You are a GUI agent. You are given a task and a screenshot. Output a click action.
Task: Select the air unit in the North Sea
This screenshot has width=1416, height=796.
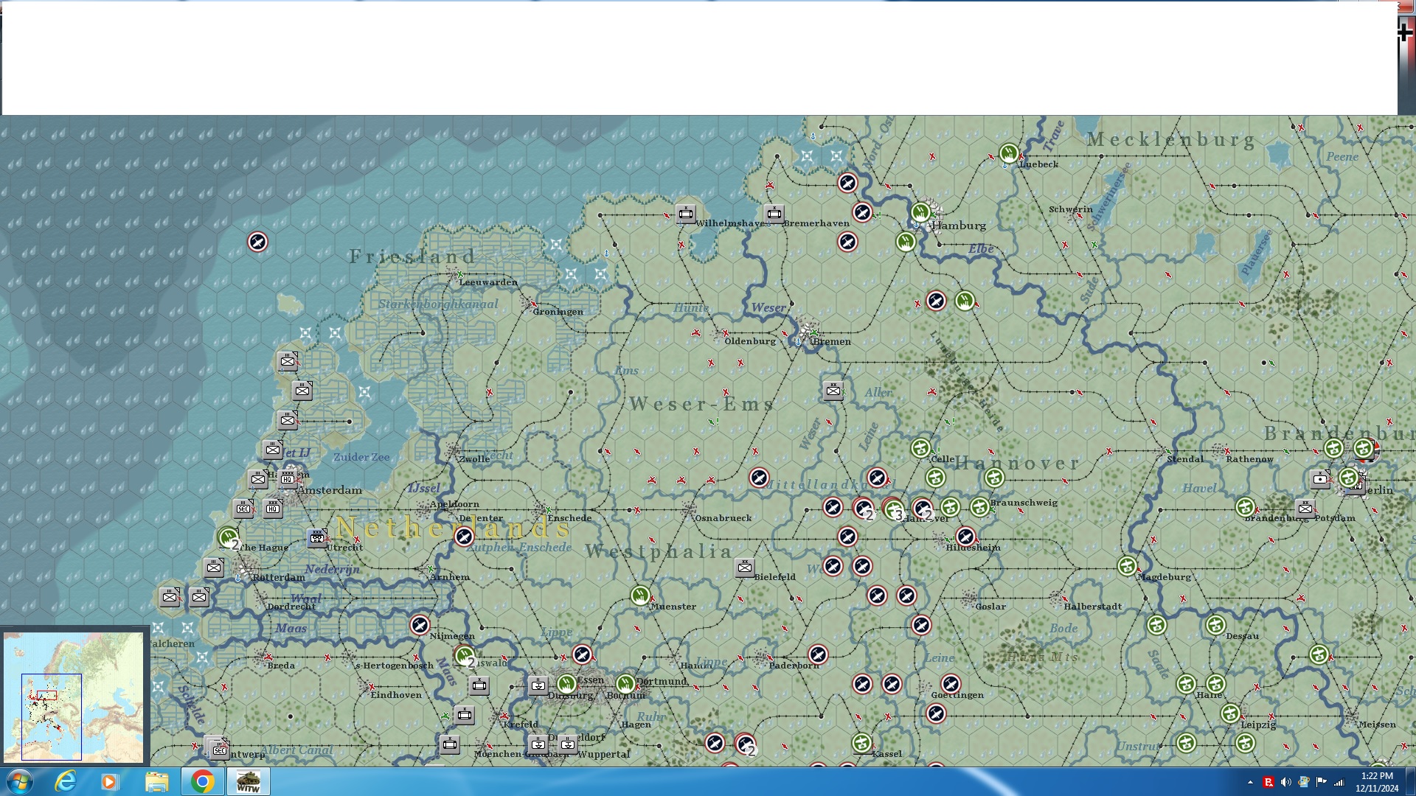[x=257, y=242]
